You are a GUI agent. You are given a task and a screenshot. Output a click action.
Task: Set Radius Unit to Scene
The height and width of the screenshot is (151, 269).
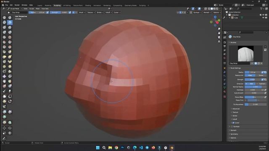click(261, 75)
